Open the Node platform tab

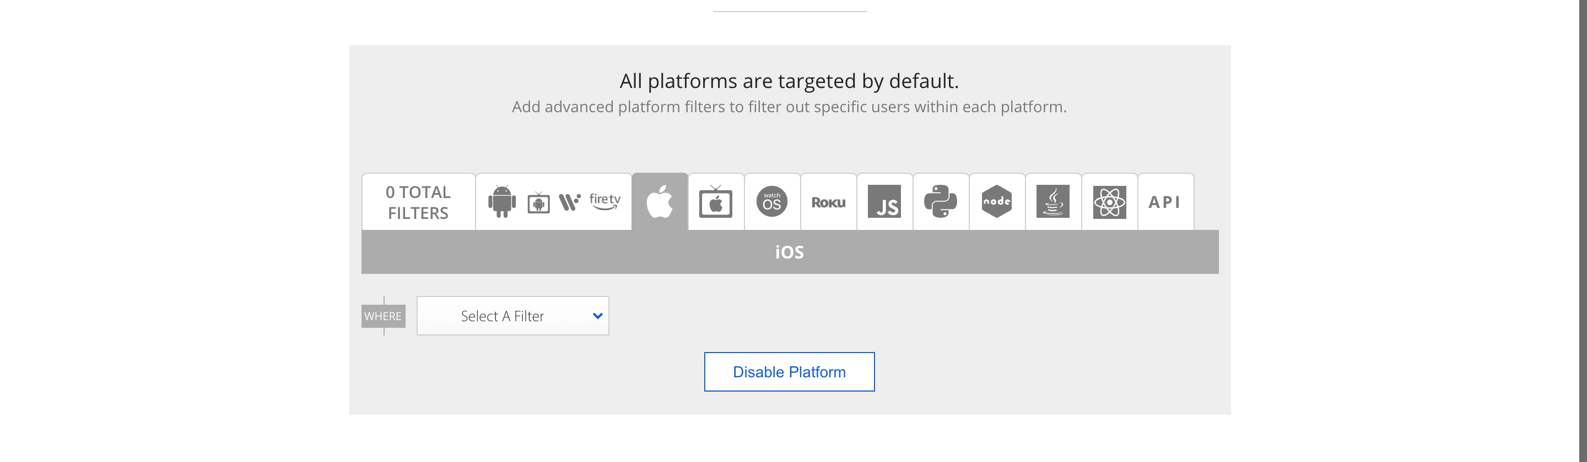pyautogui.click(x=997, y=202)
